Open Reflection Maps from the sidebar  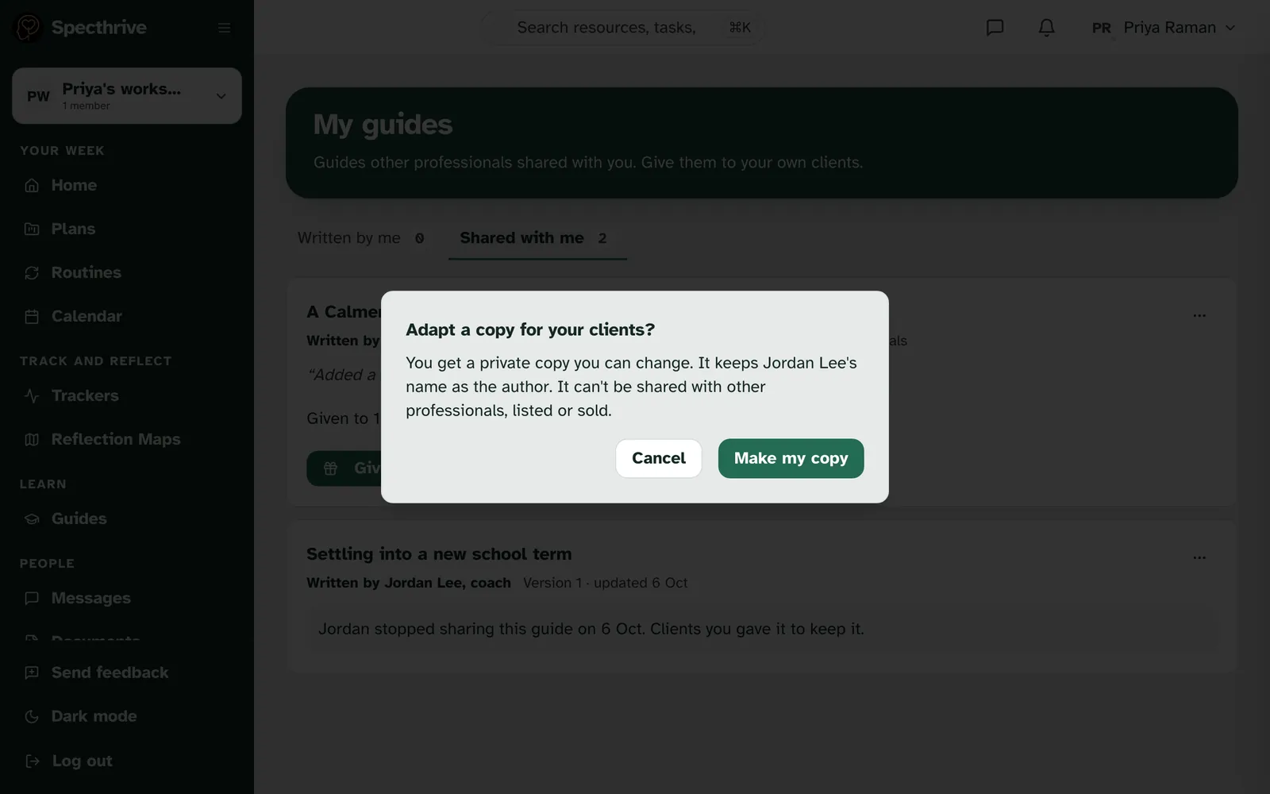tap(127, 439)
